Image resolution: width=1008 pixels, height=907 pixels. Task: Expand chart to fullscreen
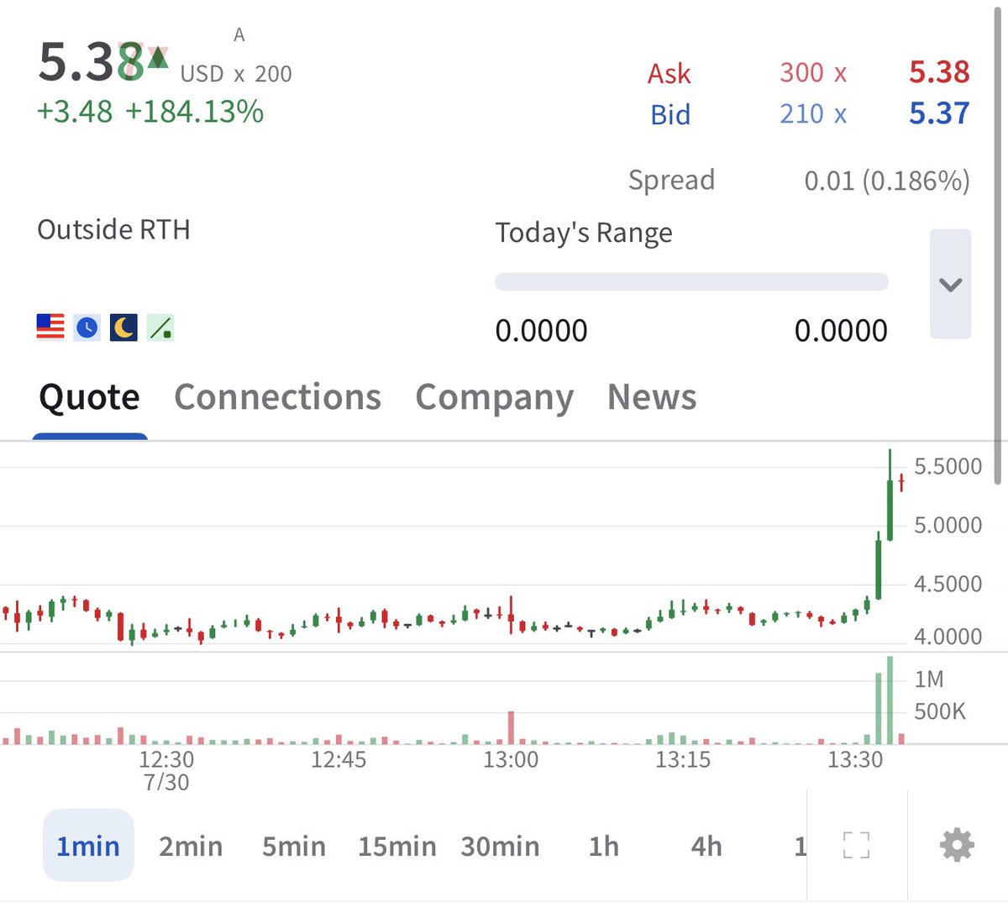(x=856, y=845)
